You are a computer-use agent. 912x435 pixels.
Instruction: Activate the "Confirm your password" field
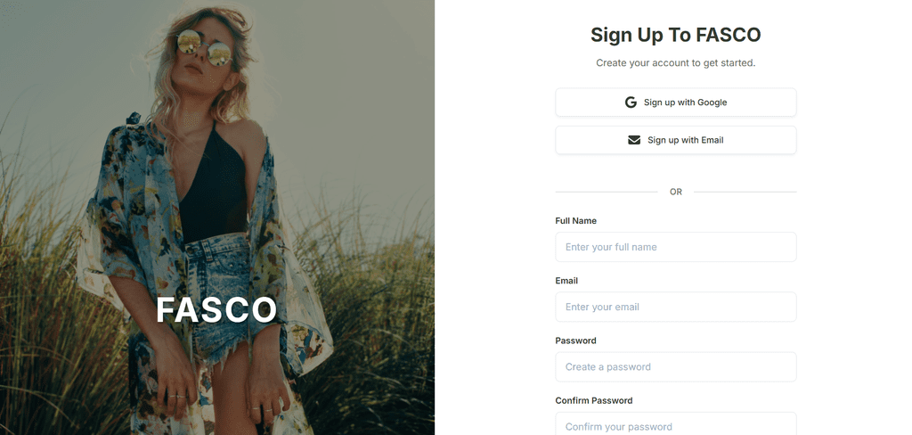pyautogui.click(x=676, y=424)
